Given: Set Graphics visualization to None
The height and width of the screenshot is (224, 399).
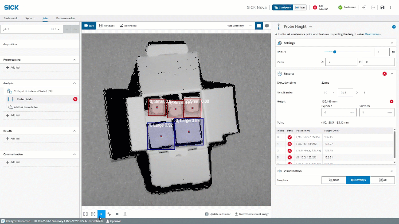Looking at the screenshot, I should pos(333,180).
